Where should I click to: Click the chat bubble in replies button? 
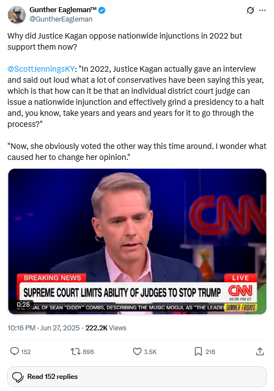pos(18,377)
